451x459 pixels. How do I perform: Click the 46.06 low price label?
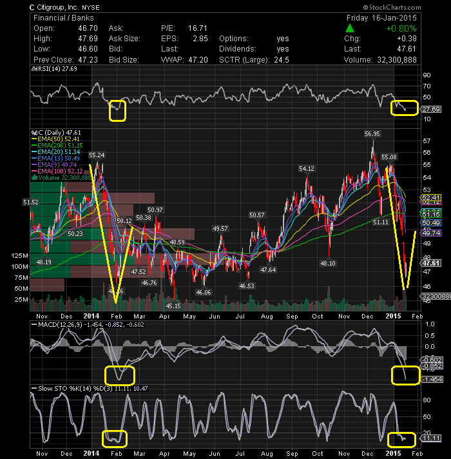tap(203, 292)
